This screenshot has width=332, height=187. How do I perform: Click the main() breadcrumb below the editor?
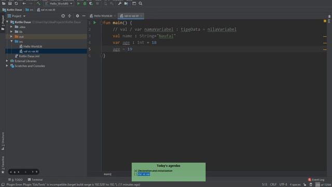pos(107,174)
